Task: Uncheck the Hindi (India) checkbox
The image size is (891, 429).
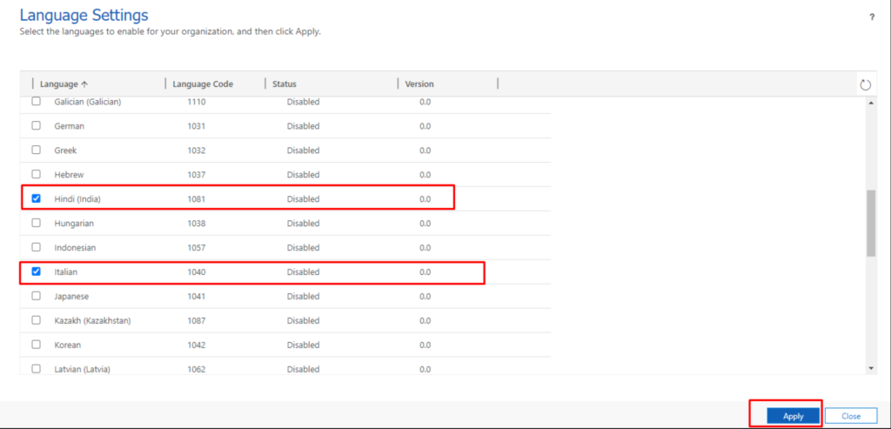Action: pyautogui.click(x=36, y=198)
